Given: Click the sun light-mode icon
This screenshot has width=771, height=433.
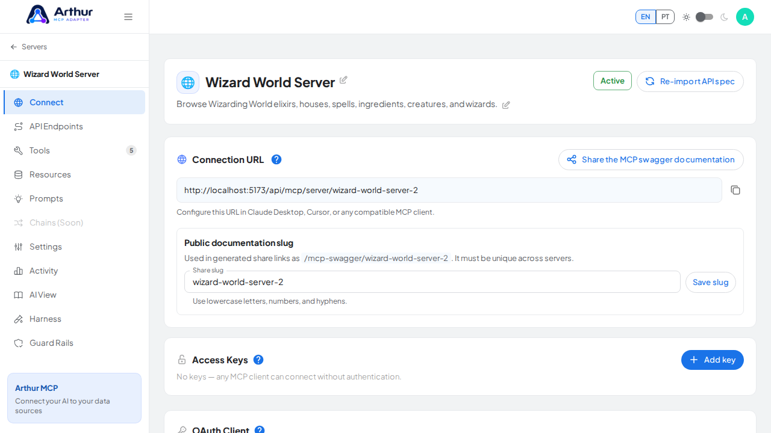Looking at the screenshot, I should [686, 17].
